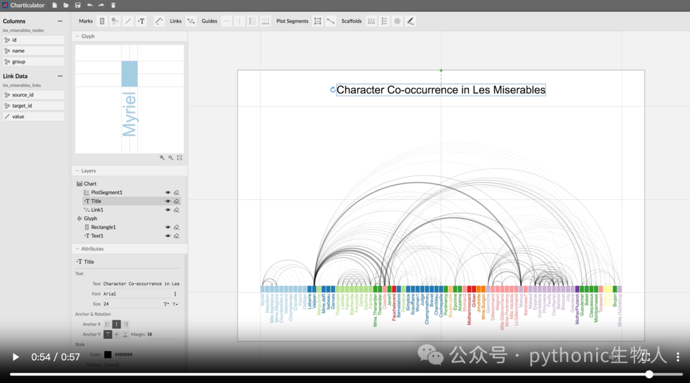Apply horizontal scaffold
Viewport: 690px width, 383px height.
point(371,21)
